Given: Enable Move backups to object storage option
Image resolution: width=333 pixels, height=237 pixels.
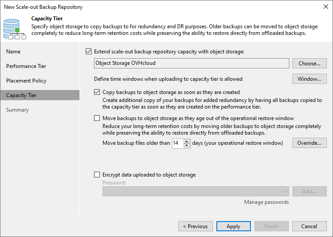Looking at the screenshot, I should pos(97,118).
